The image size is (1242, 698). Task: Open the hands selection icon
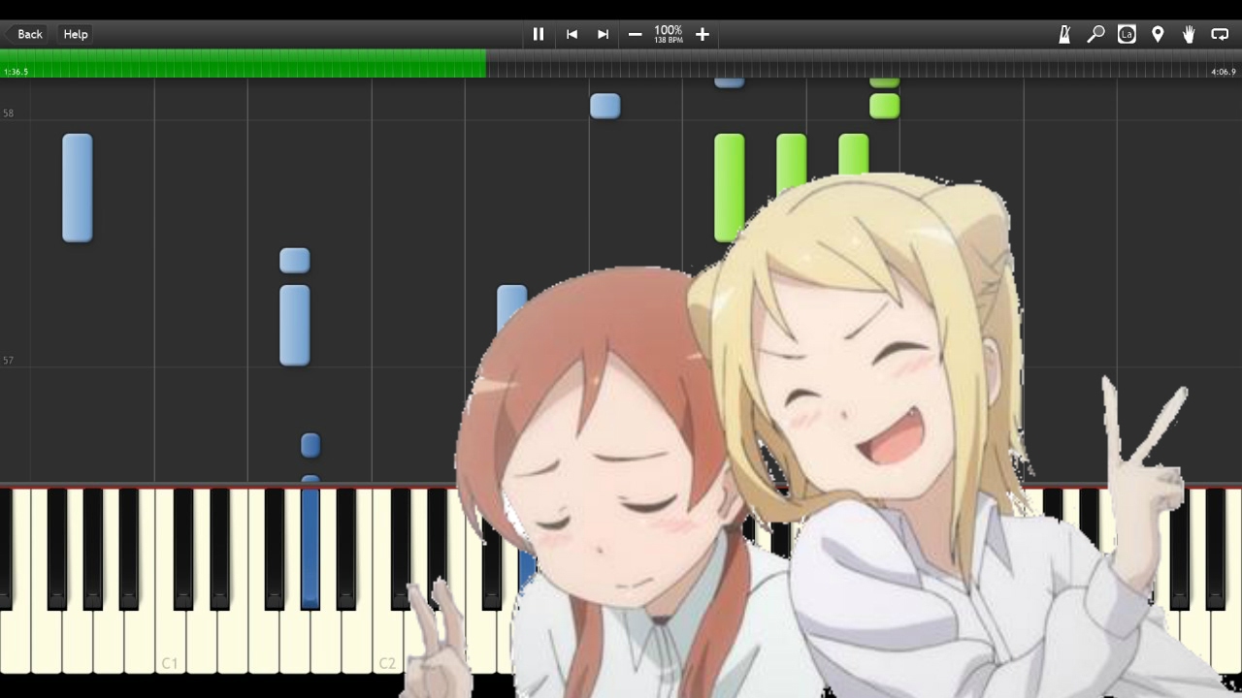(x=1189, y=34)
